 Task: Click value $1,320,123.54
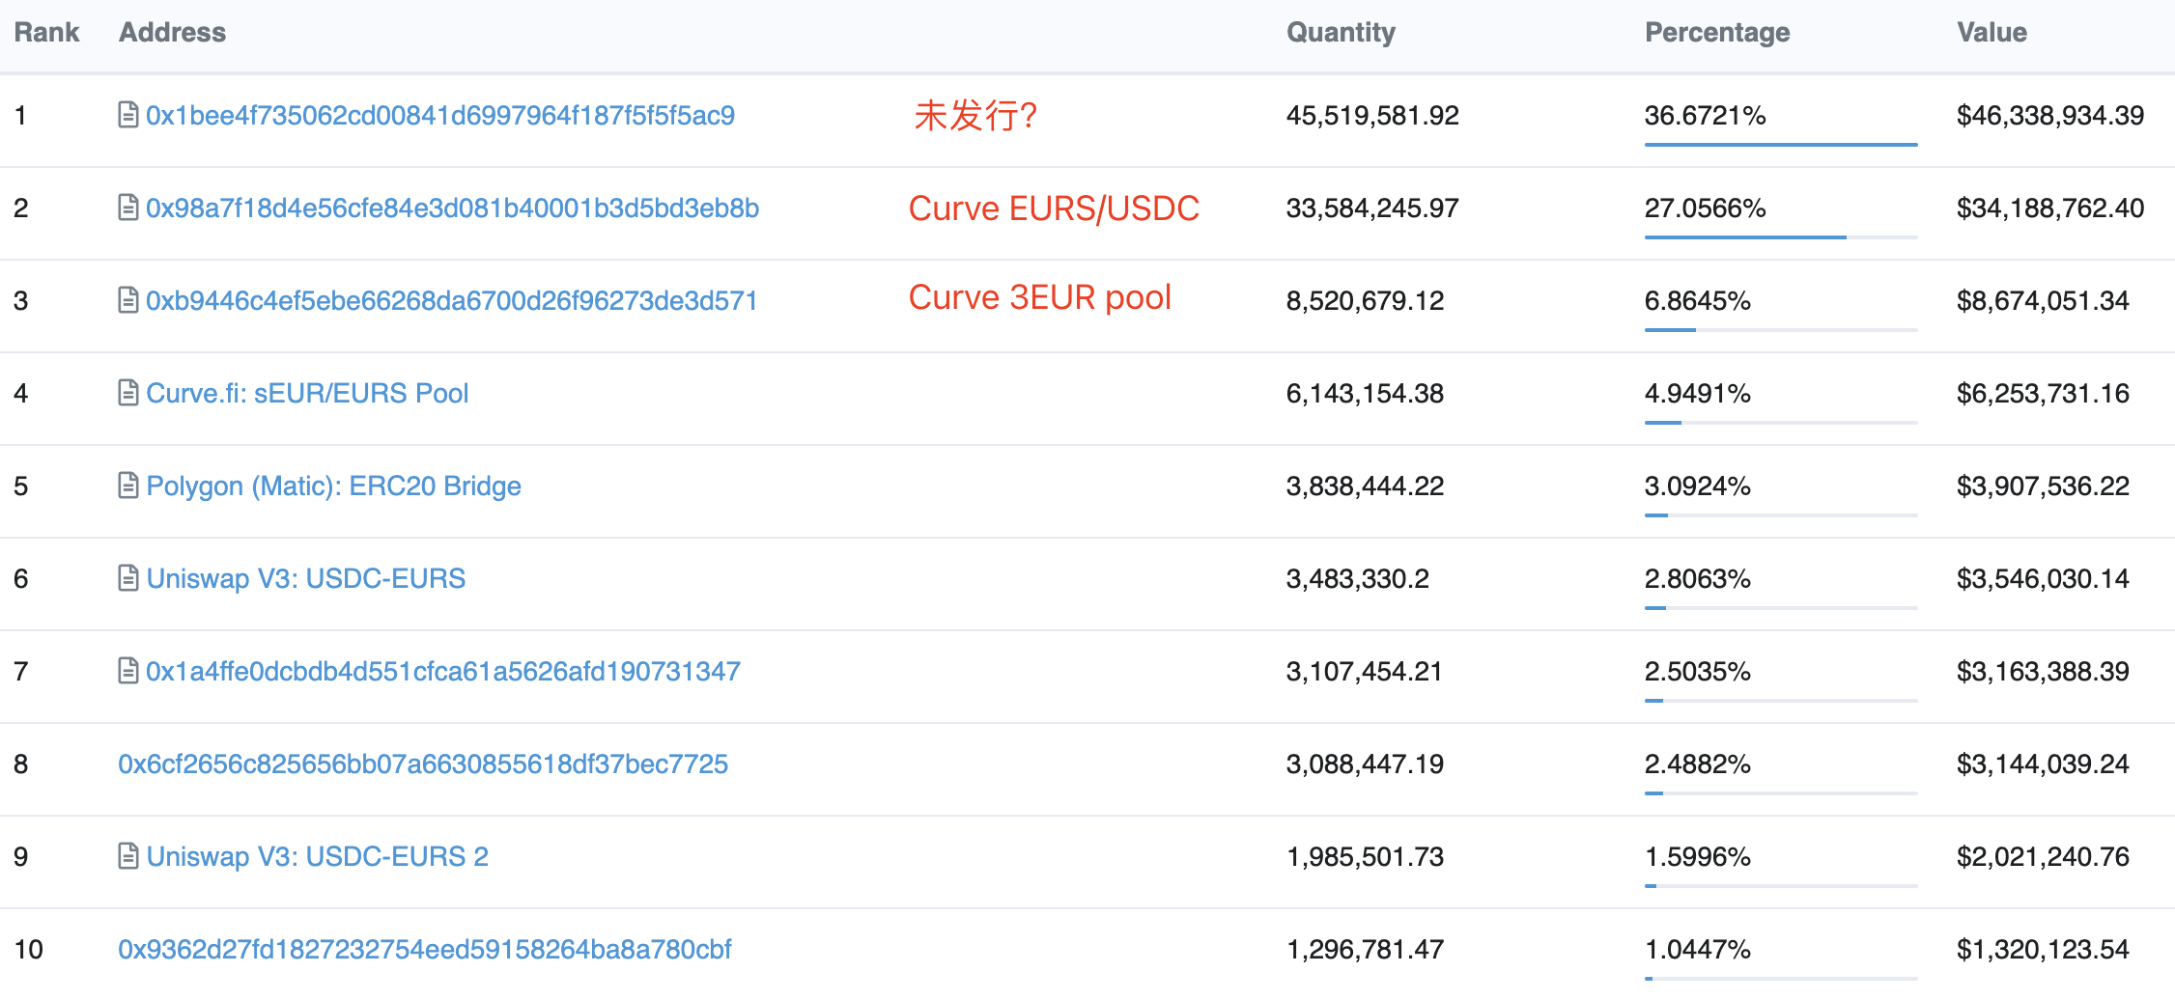pos(2043,950)
